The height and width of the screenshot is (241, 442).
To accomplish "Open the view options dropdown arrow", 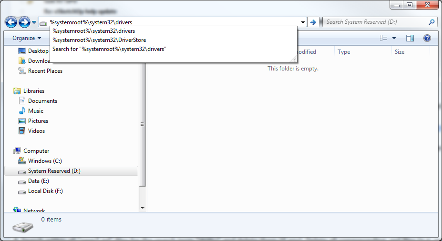I will pyautogui.click(x=394, y=38).
